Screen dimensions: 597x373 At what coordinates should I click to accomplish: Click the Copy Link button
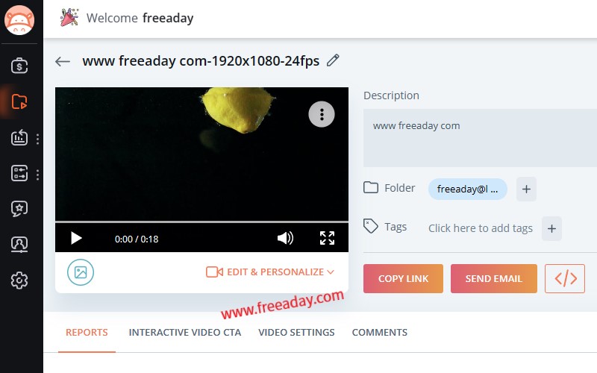click(403, 278)
